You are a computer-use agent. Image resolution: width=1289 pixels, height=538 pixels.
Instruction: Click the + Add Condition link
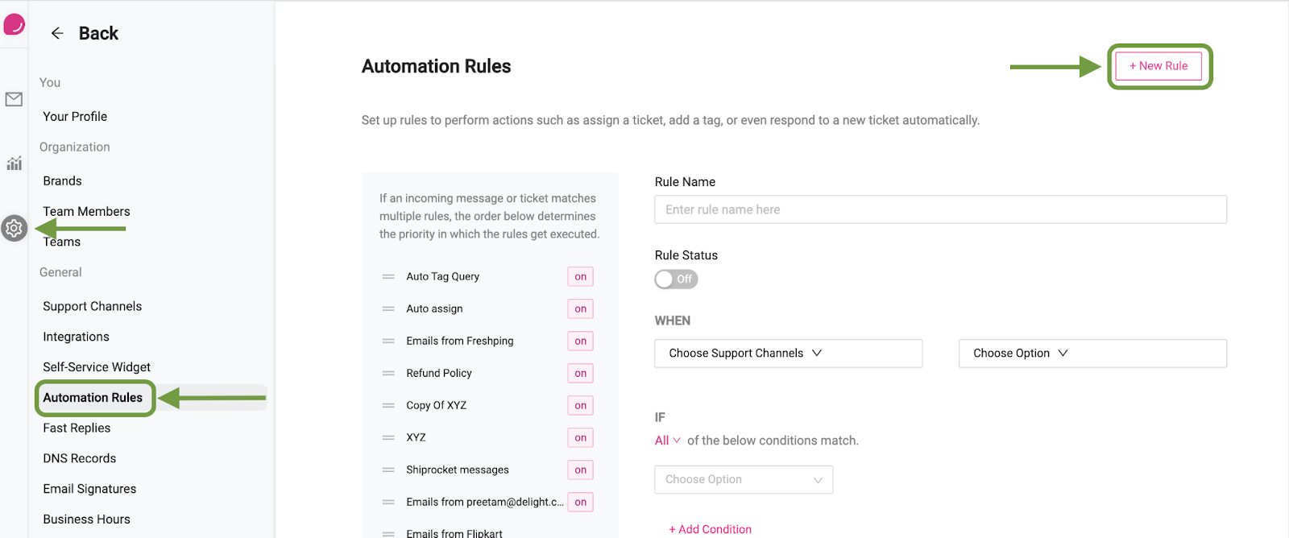point(710,529)
